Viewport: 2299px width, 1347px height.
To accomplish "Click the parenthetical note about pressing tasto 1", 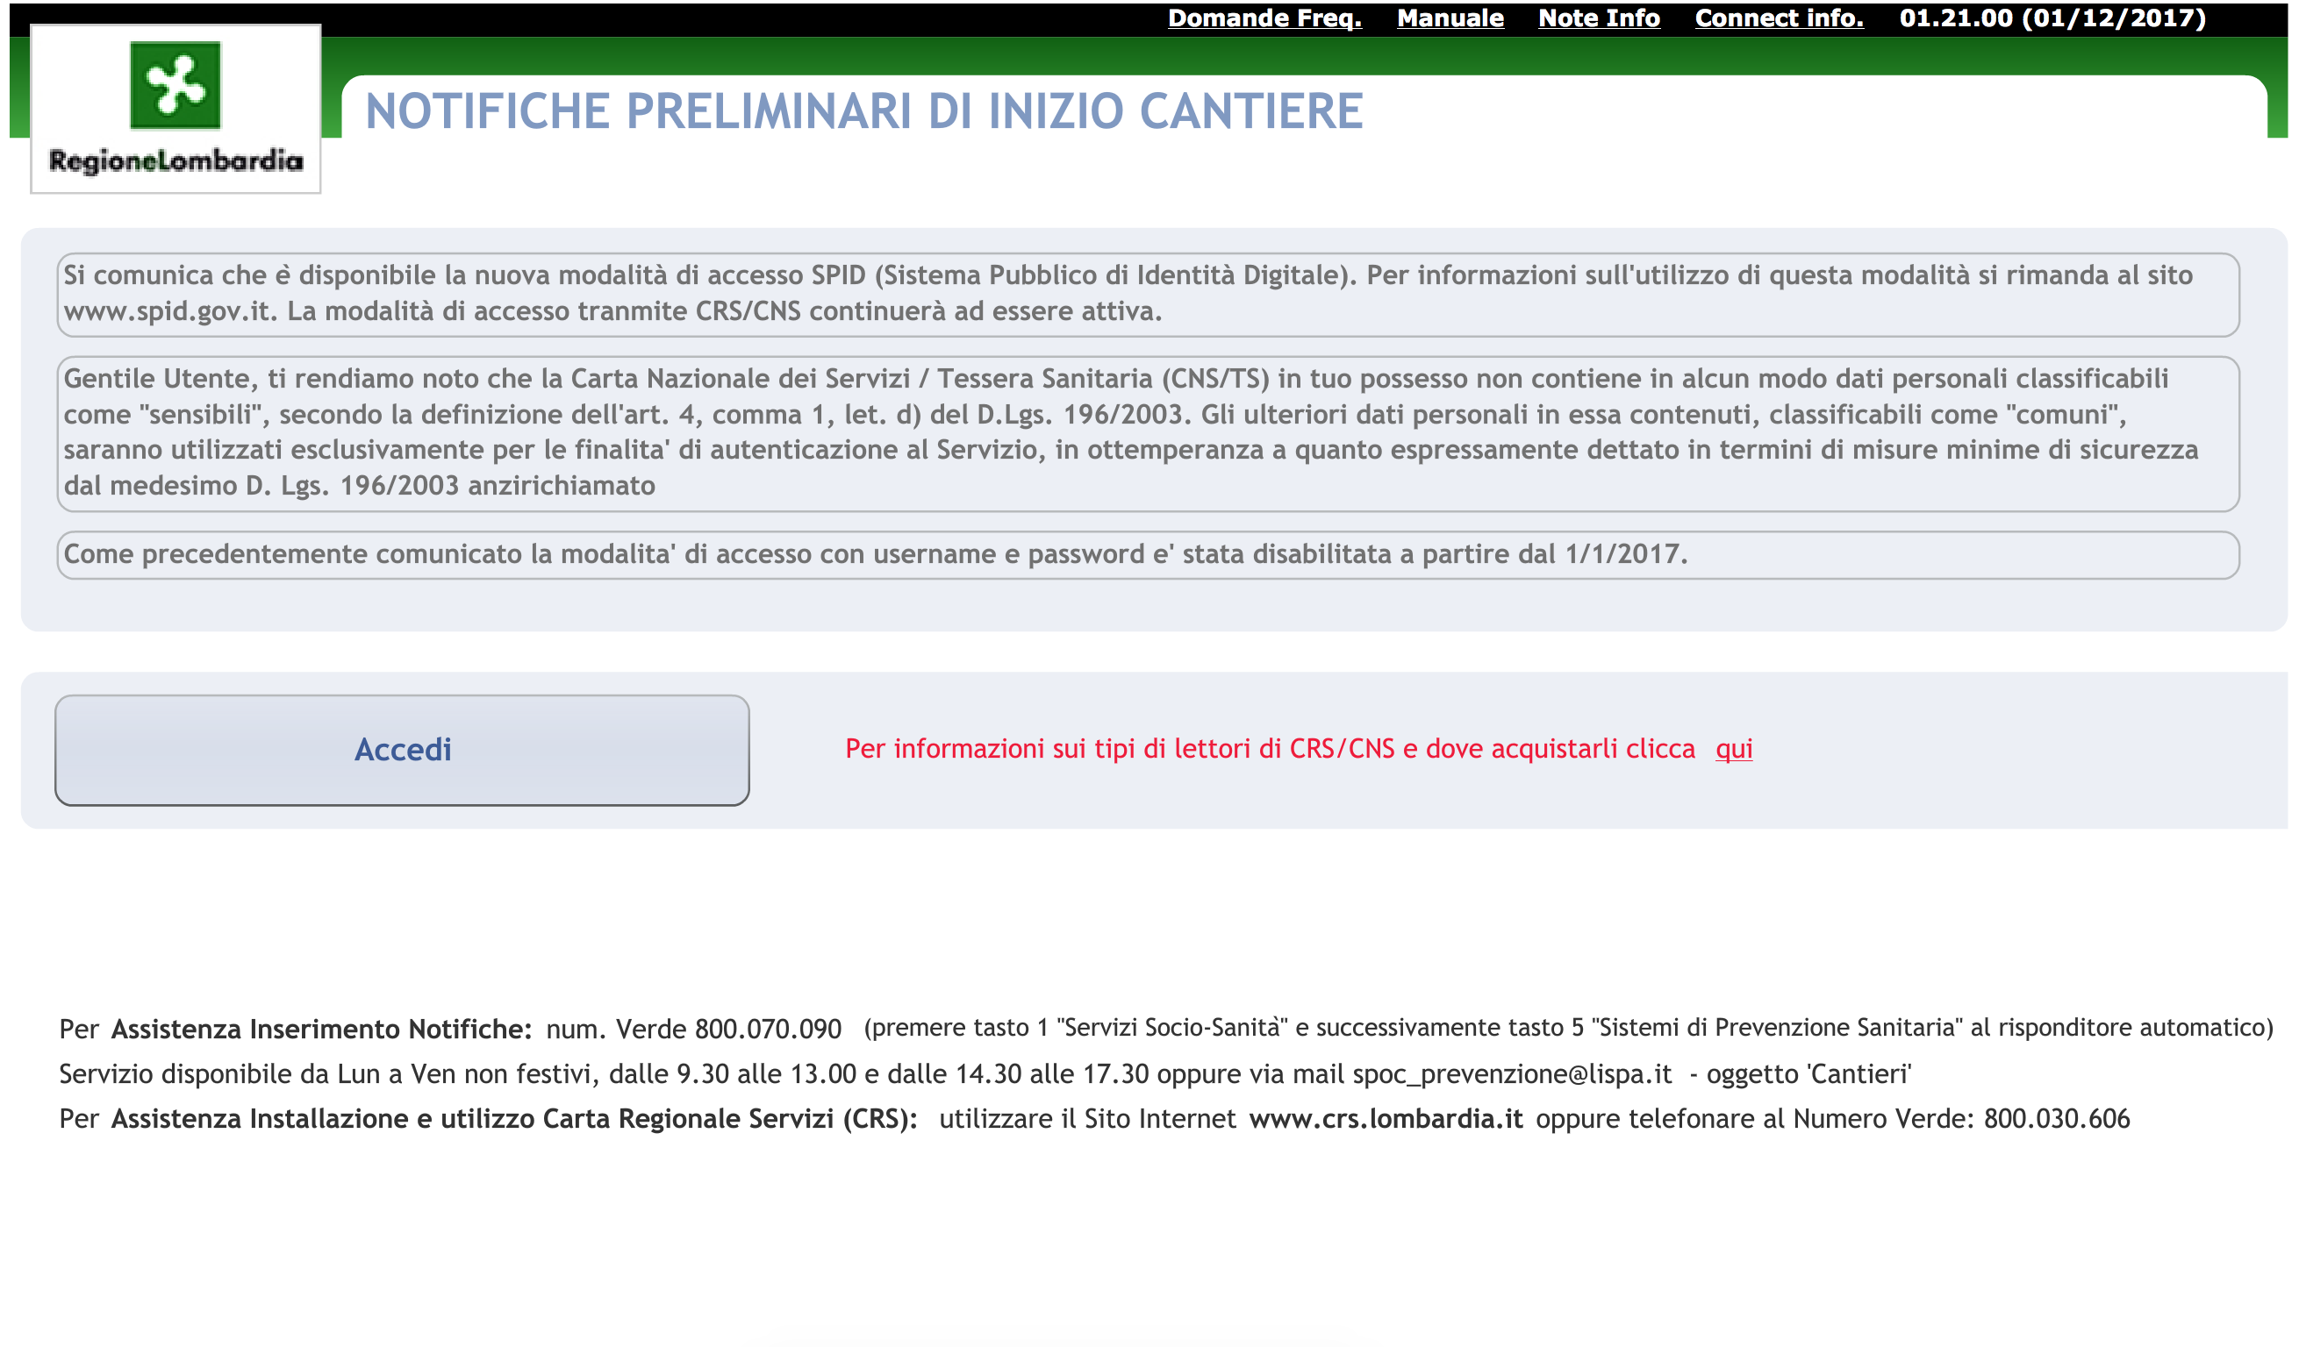I will click(1568, 1028).
